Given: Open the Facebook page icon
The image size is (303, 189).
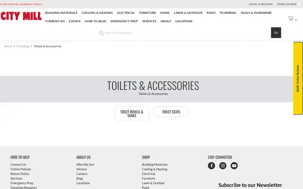Looking at the screenshot, I should (211, 165).
